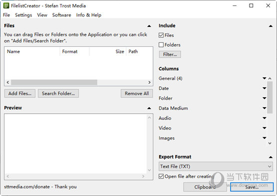This screenshot has height=196, width=277.
Task: Collapse the Export Format section
Action: point(271,157)
